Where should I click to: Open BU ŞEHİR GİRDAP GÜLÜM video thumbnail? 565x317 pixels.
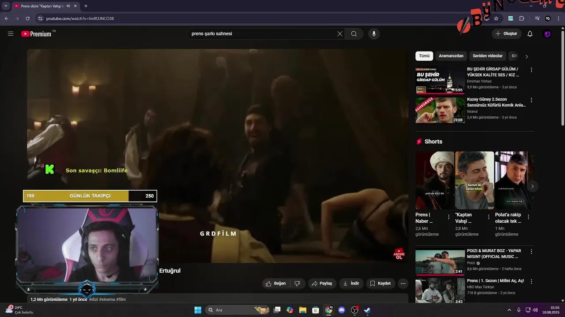(440, 81)
